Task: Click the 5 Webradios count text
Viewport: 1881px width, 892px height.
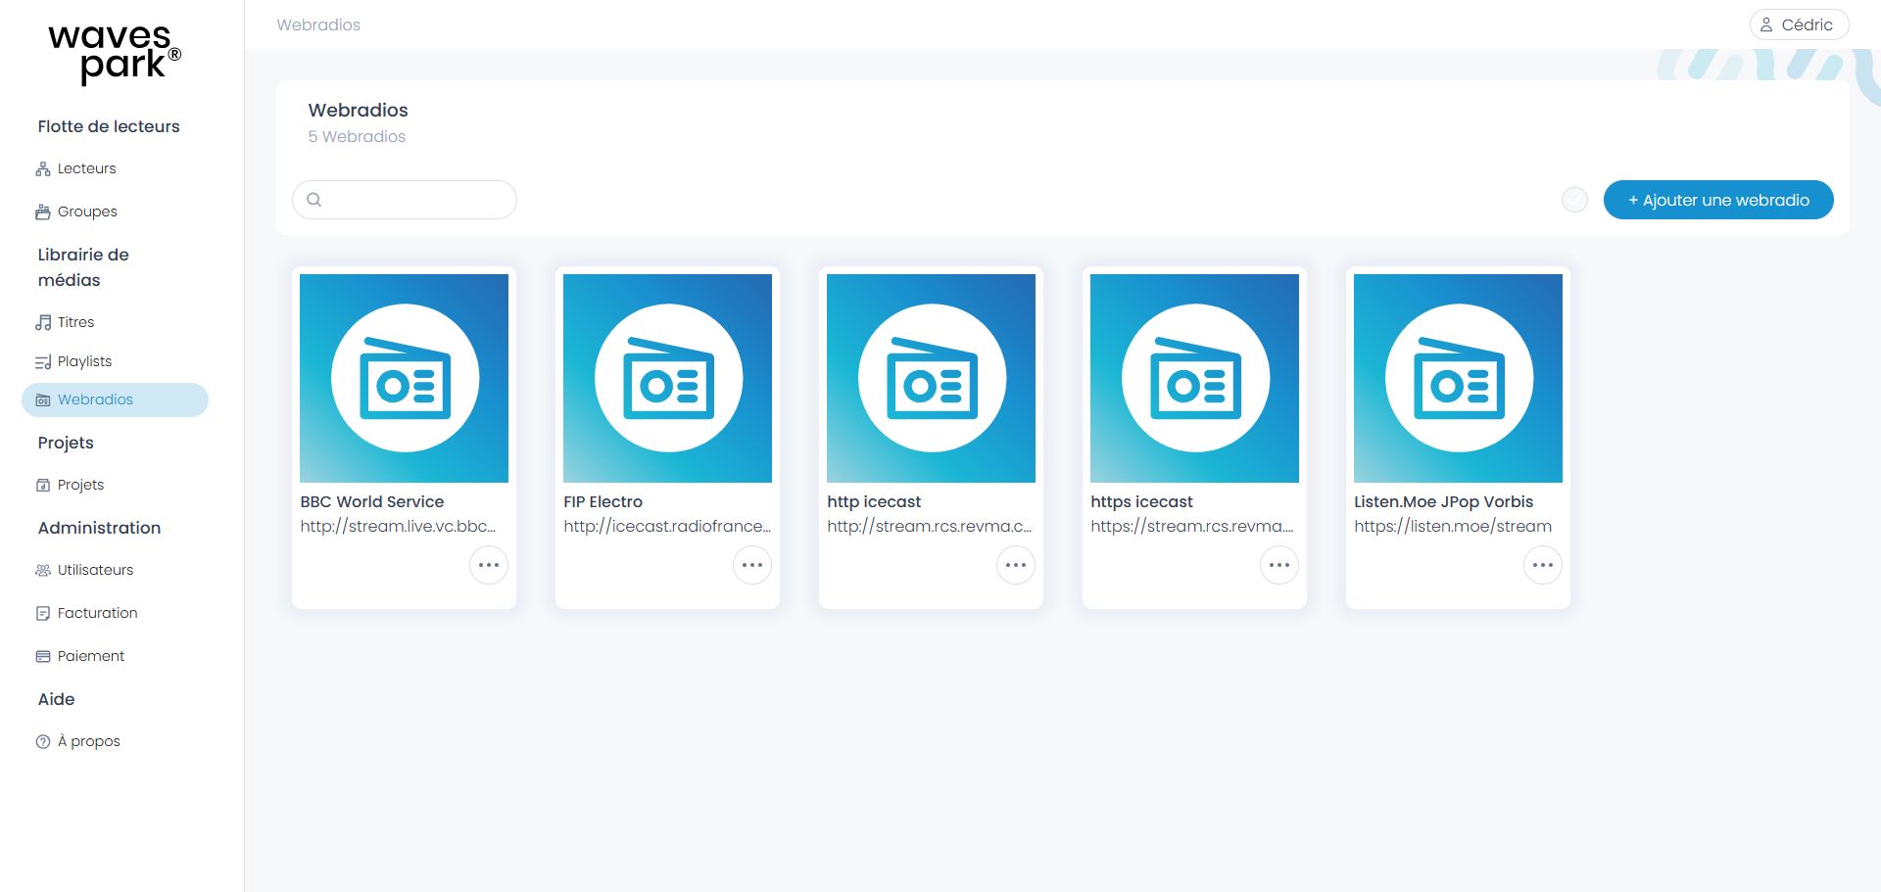Action: pos(357,136)
